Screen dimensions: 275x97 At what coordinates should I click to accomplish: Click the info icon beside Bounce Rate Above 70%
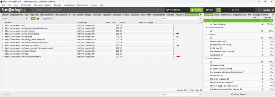[230, 45]
